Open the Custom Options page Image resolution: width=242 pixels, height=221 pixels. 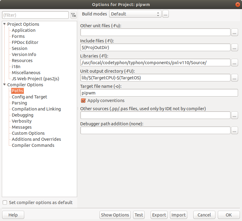pyautogui.click(x=28, y=133)
